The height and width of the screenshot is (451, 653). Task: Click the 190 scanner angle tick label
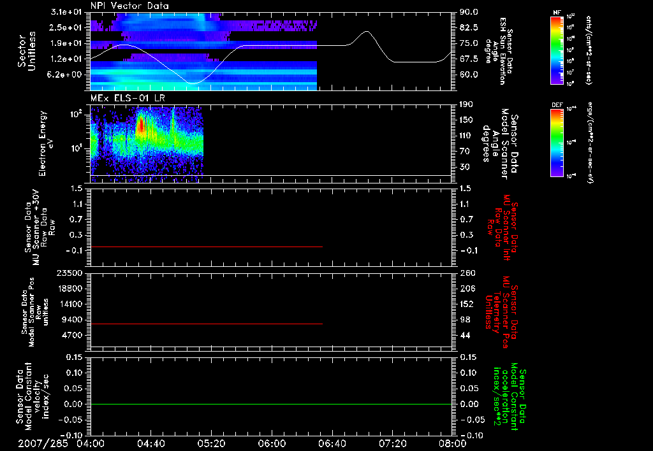pyautogui.click(x=466, y=105)
